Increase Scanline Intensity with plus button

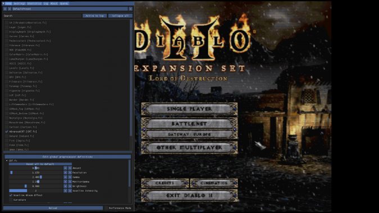[70, 191]
